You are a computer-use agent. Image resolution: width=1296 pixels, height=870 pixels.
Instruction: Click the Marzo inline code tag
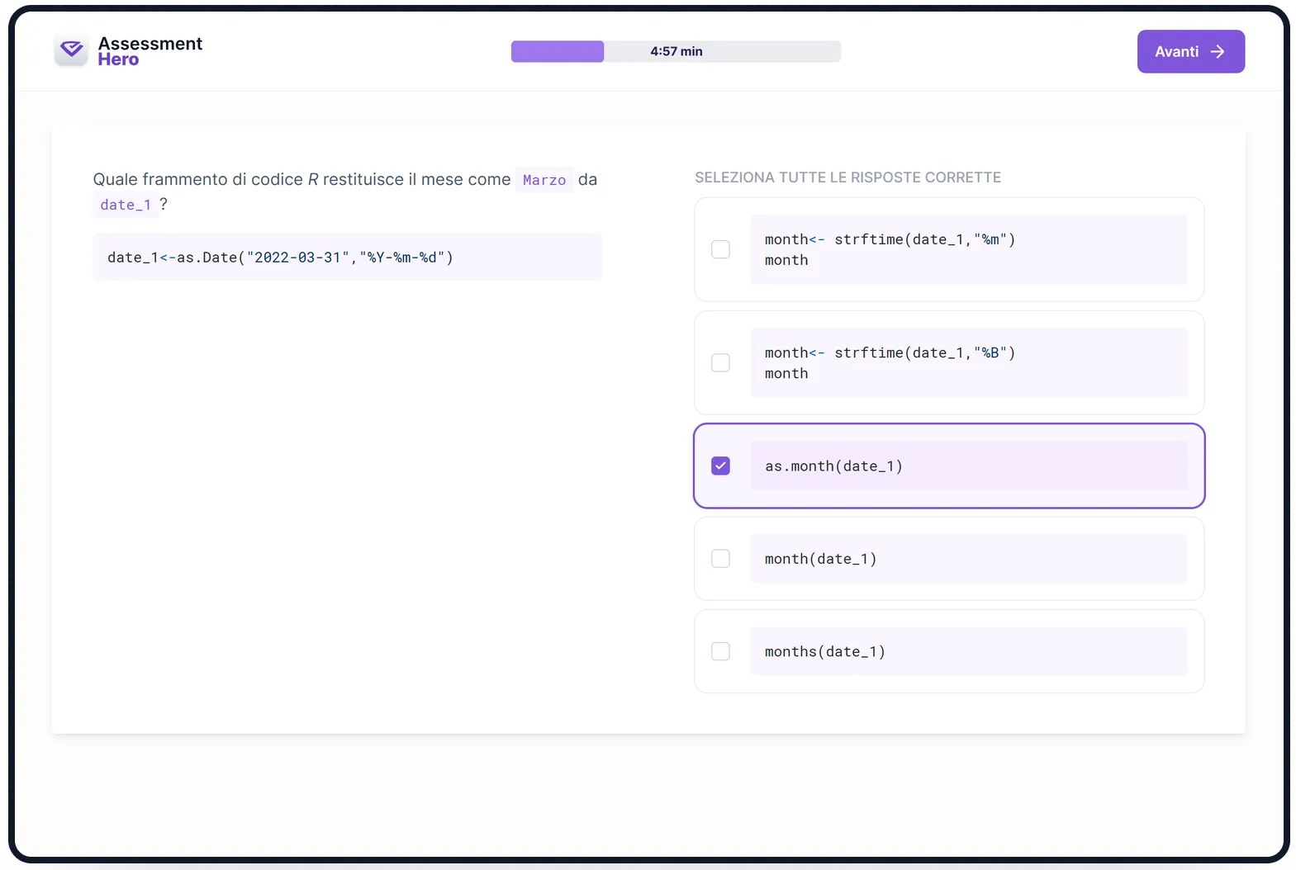coord(544,180)
